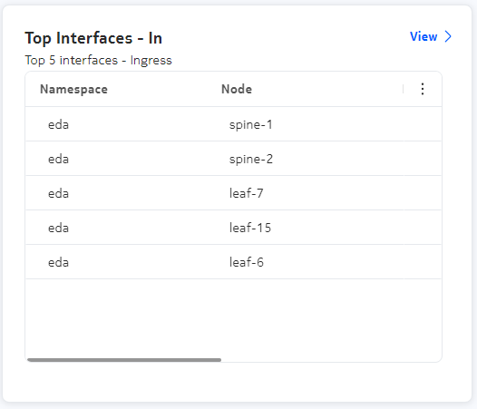The width and height of the screenshot is (477, 409).
Task: Click the empty table area below leaf-6
Action: tap(233, 318)
